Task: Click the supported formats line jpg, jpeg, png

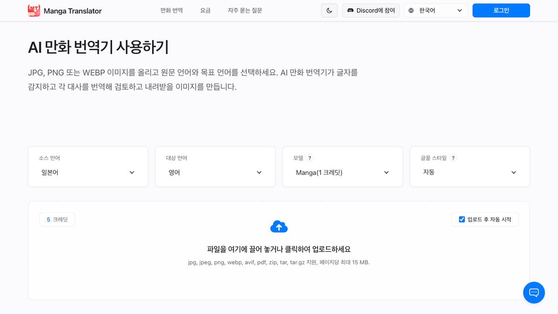Action: 279,262
